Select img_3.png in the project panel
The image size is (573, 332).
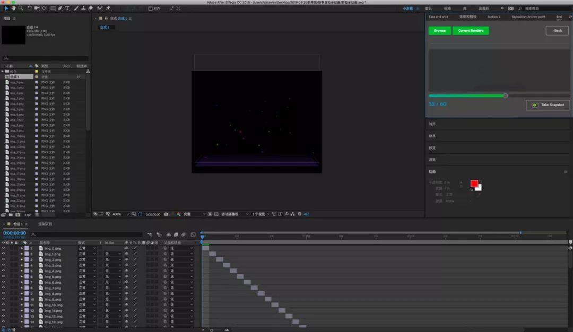[x=17, y=99]
